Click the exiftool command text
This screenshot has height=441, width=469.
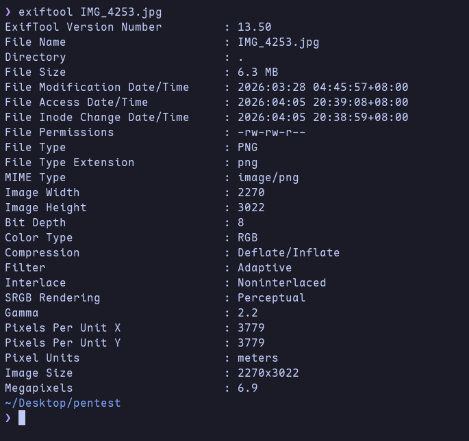[90, 12]
